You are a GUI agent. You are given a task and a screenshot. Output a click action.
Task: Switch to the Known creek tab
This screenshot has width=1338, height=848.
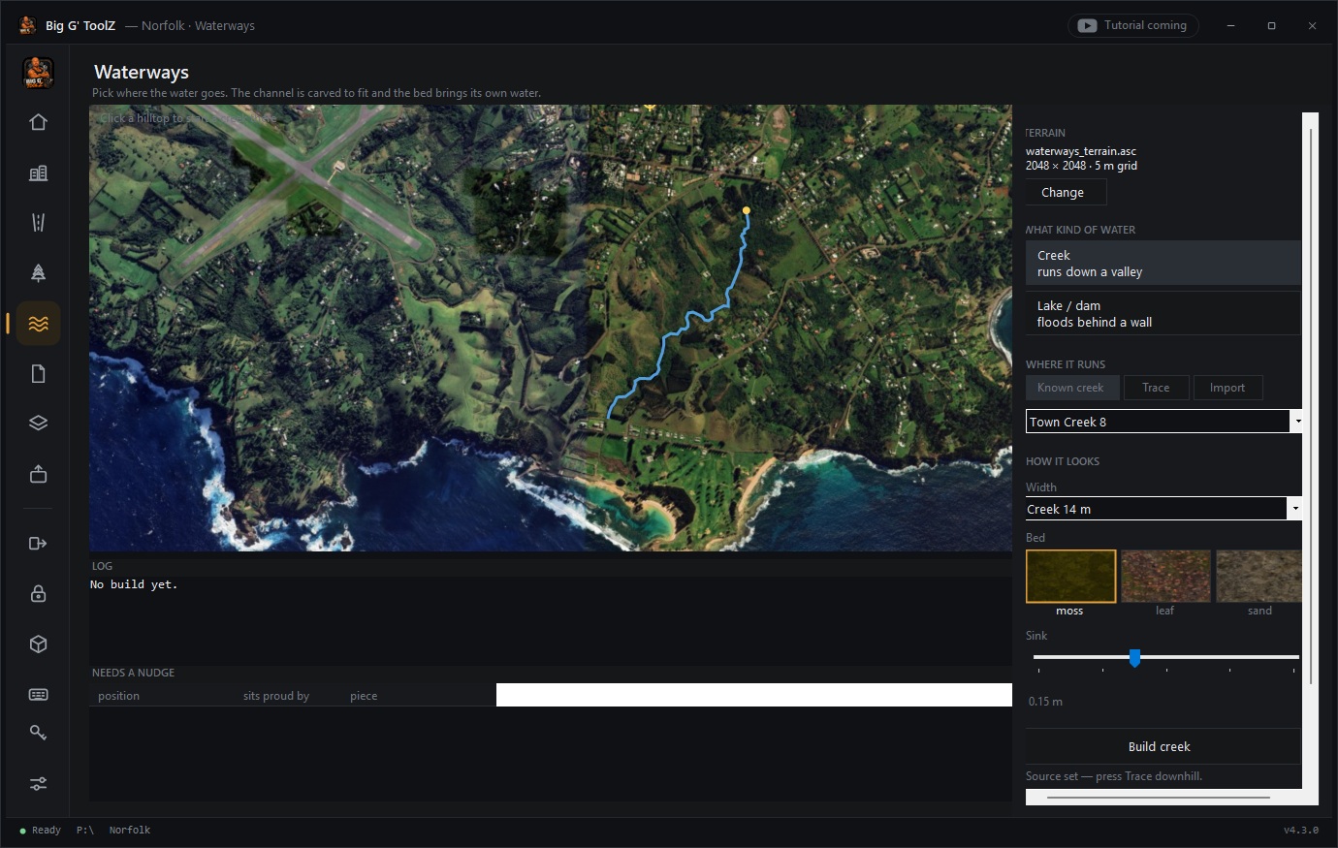[1071, 388]
